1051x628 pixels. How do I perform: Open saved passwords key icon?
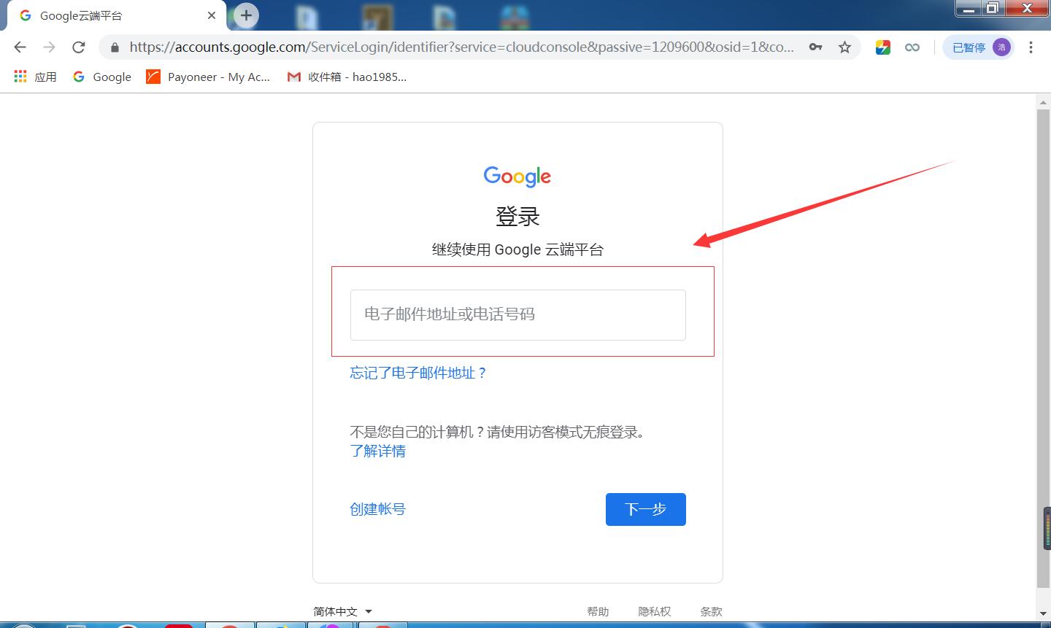click(815, 47)
